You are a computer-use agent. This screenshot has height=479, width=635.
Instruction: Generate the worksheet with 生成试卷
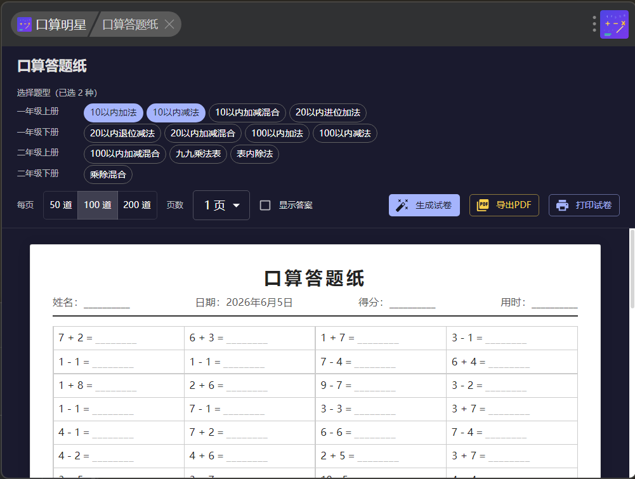424,206
